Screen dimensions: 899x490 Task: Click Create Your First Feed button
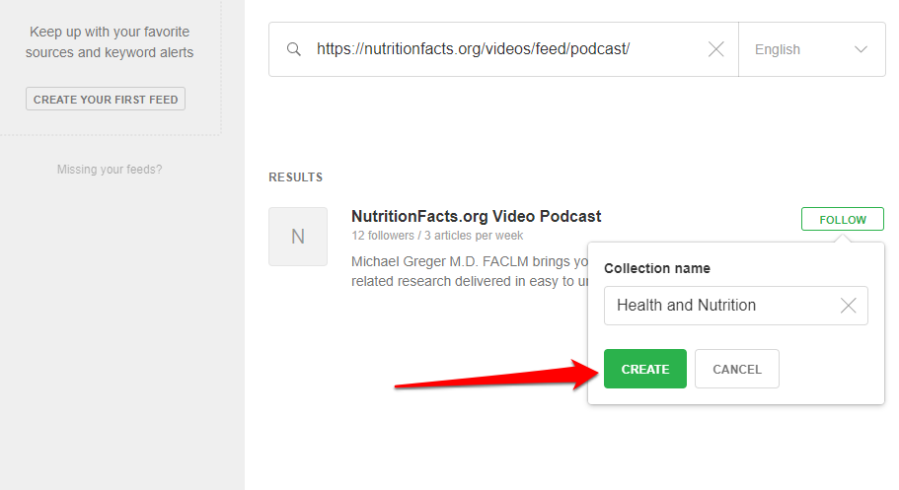coord(106,100)
